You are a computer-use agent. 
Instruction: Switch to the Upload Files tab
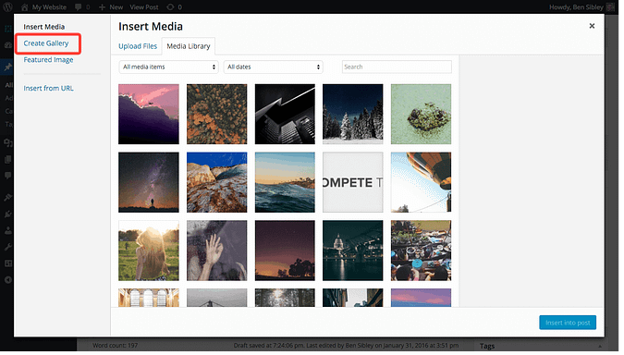pos(138,46)
